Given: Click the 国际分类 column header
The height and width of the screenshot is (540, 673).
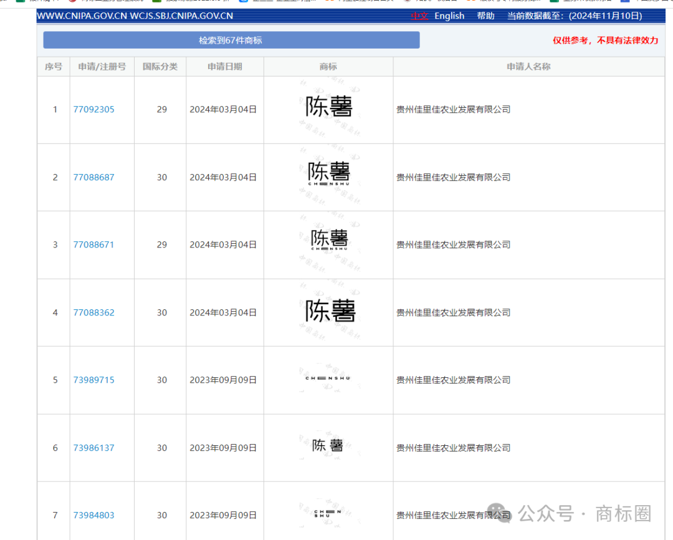Looking at the screenshot, I should click(x=160, y=67).
